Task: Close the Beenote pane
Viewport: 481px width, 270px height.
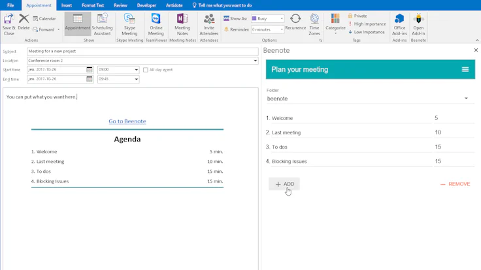Action: click(x=476, y=50)
